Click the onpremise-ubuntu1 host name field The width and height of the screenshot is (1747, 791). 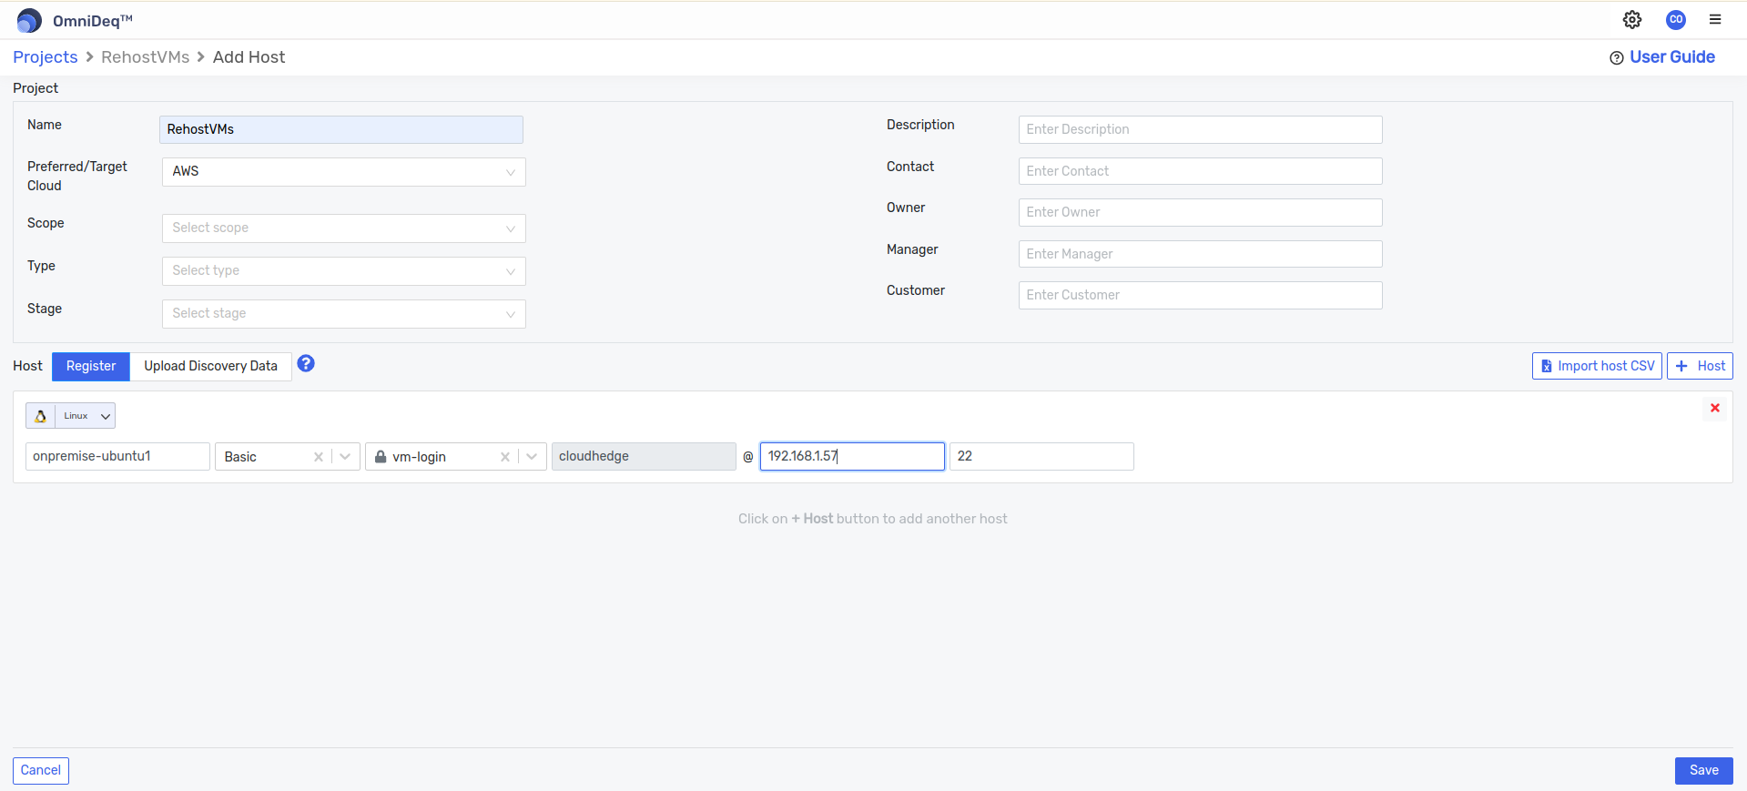click(x=117, y=456)
